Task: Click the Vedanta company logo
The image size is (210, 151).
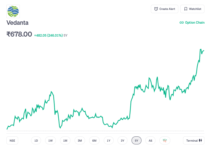Action: coord(13,12)
